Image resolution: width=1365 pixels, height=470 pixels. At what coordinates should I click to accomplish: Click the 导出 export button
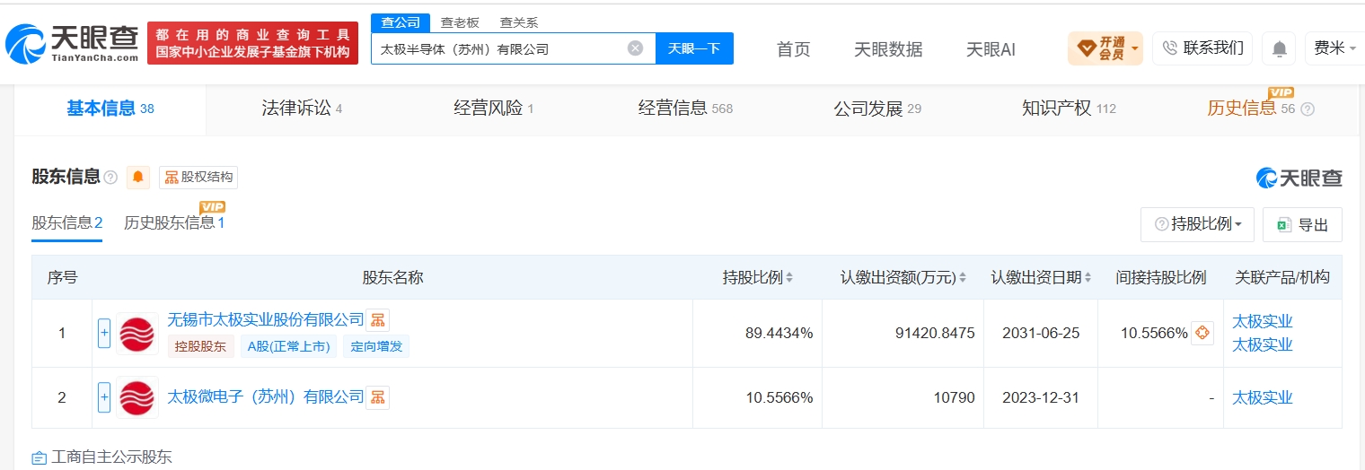coord(1302,224)
